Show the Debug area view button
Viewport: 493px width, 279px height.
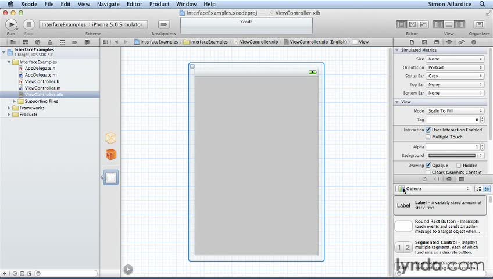(449, 24)
